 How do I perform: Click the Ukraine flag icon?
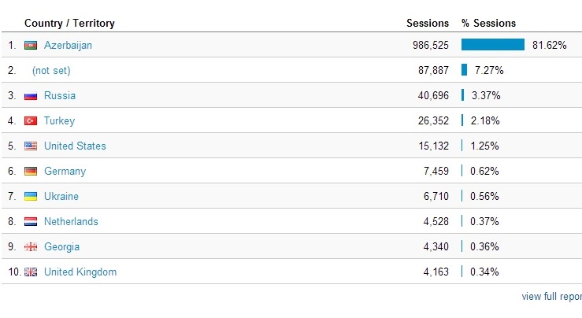[x=31, y=197]
